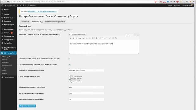This screenshot has height=110, width=196.
Task: Collapse the admin sidebar menu
Action: (8, 77)
